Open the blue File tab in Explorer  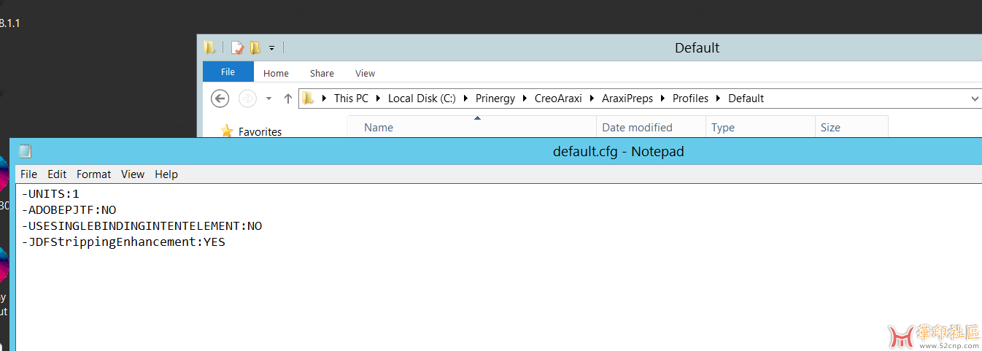point(228,72)
